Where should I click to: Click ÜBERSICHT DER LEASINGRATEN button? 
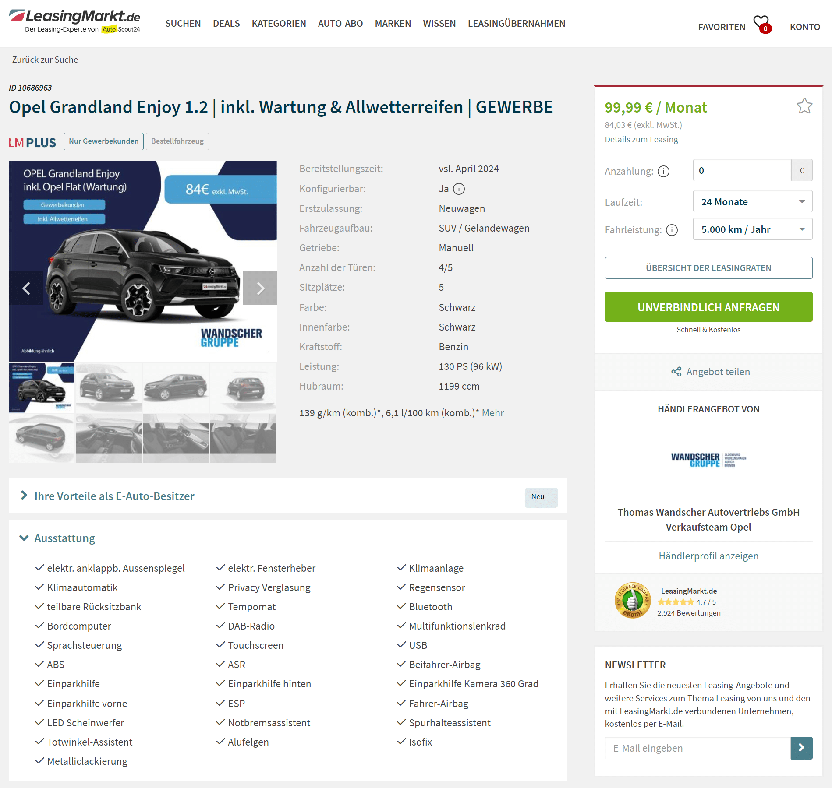click(708, 268)
